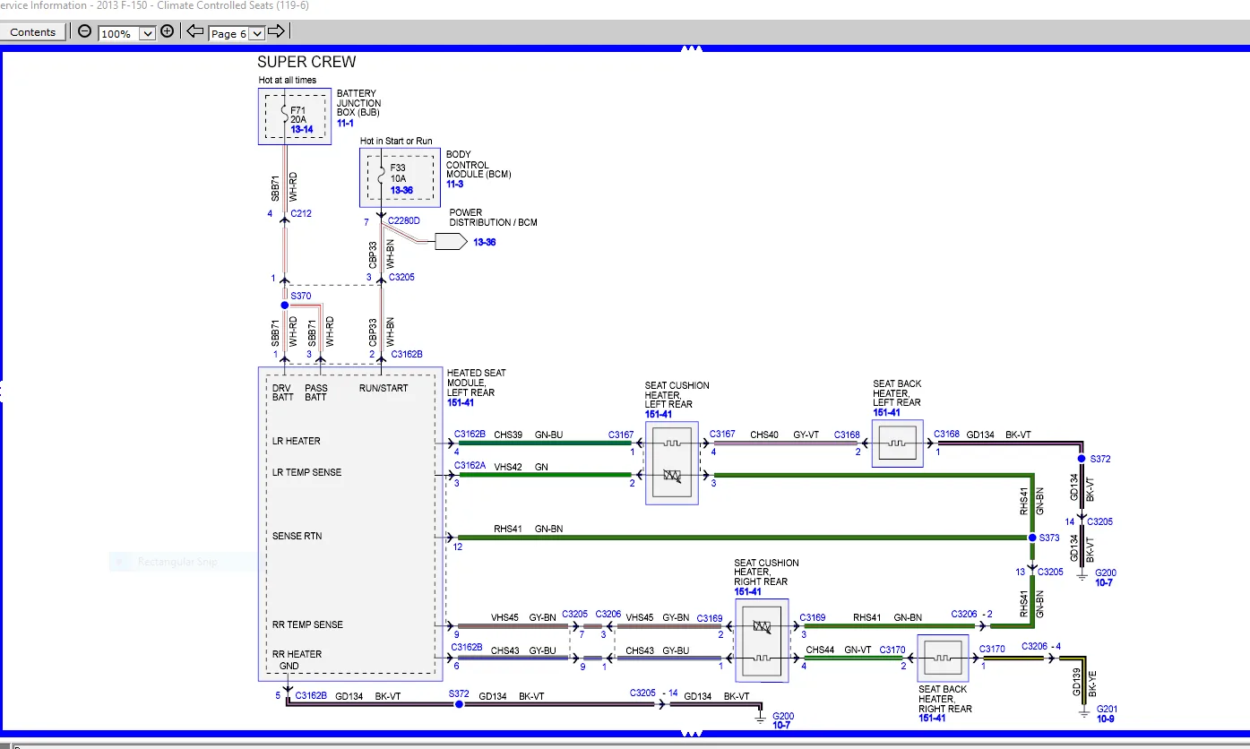Image resolution: width=1250 pixels, height=749 pixels.
Task: Go to previous page with left arrow
Action: point(195,31)
